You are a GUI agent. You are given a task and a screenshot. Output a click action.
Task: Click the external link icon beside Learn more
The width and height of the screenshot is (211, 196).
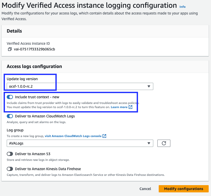coord(130,107)
